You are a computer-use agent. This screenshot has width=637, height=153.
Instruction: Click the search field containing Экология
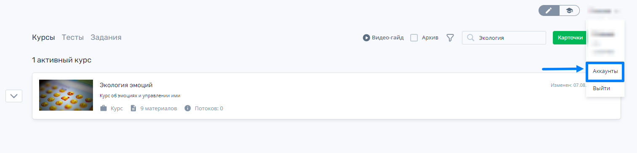click(504, 38)
